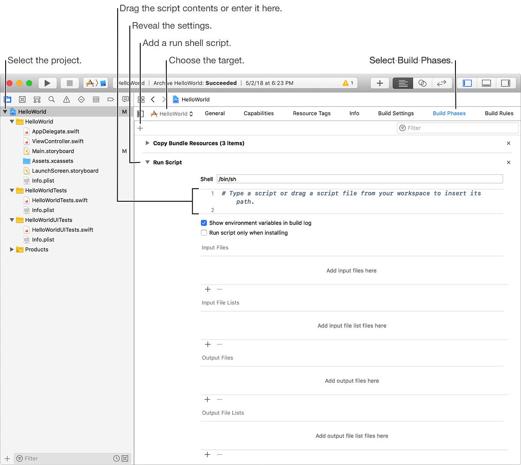
Task: Collapse the HelloWorldTests group
Action: 12,190
